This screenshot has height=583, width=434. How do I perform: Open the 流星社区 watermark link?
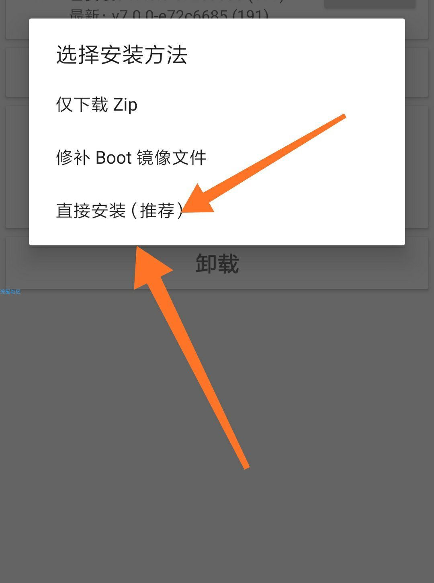10,292
